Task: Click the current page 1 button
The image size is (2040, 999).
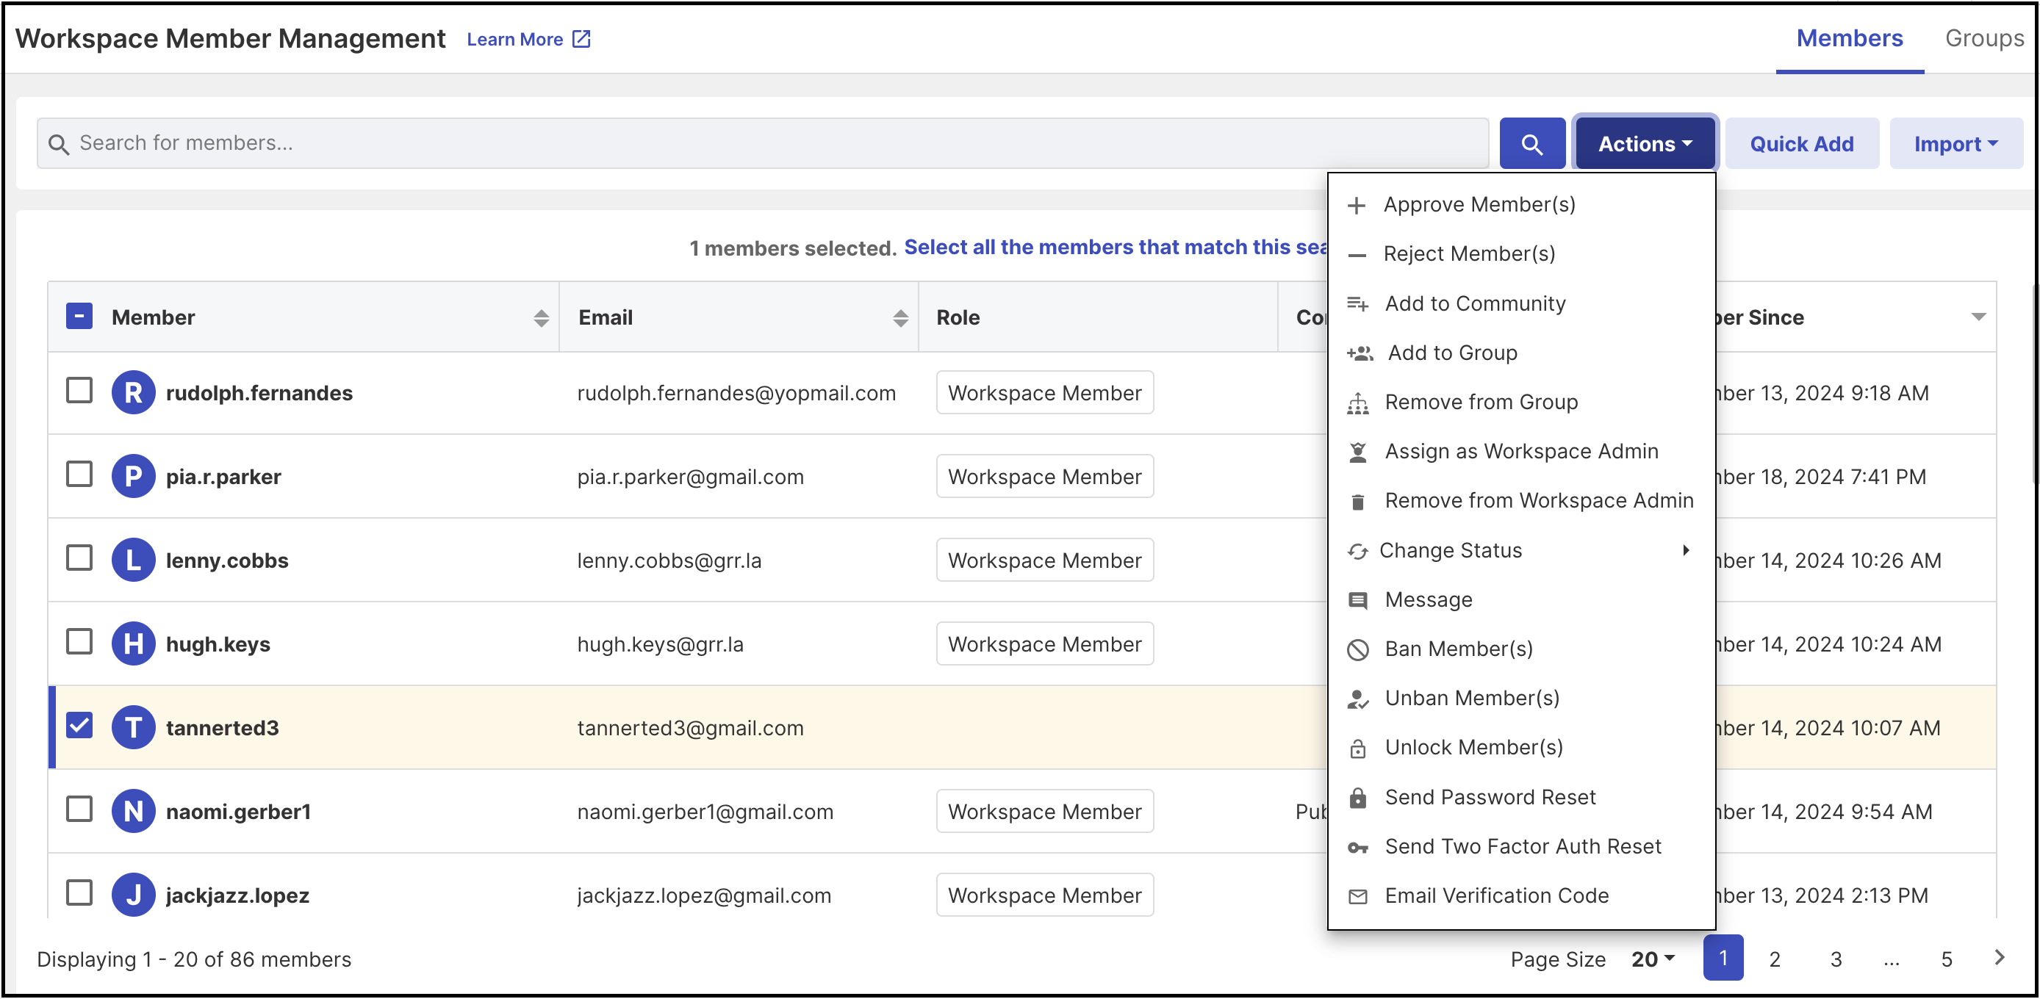Action: 1723,958
